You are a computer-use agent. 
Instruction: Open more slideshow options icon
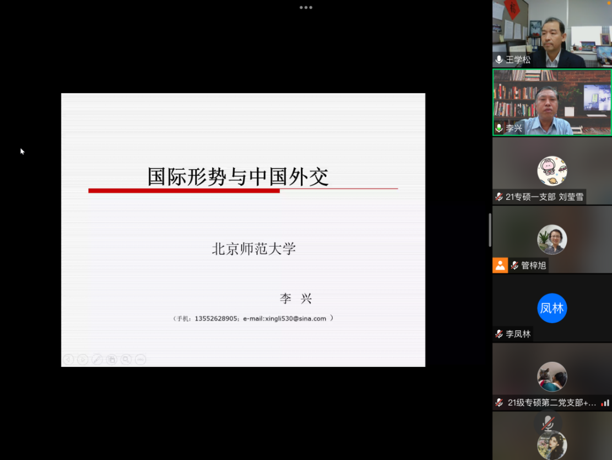click(140, 360)
